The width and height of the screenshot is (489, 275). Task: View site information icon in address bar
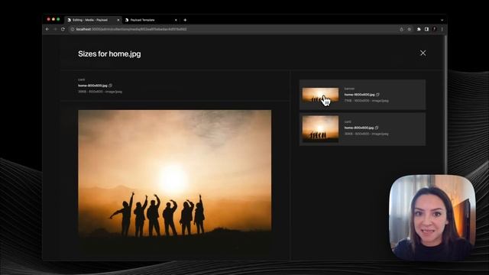73,29
